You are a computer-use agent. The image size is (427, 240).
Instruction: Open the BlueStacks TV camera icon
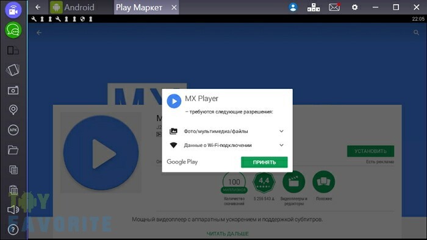pyautogui.click(x=13, y=10)
